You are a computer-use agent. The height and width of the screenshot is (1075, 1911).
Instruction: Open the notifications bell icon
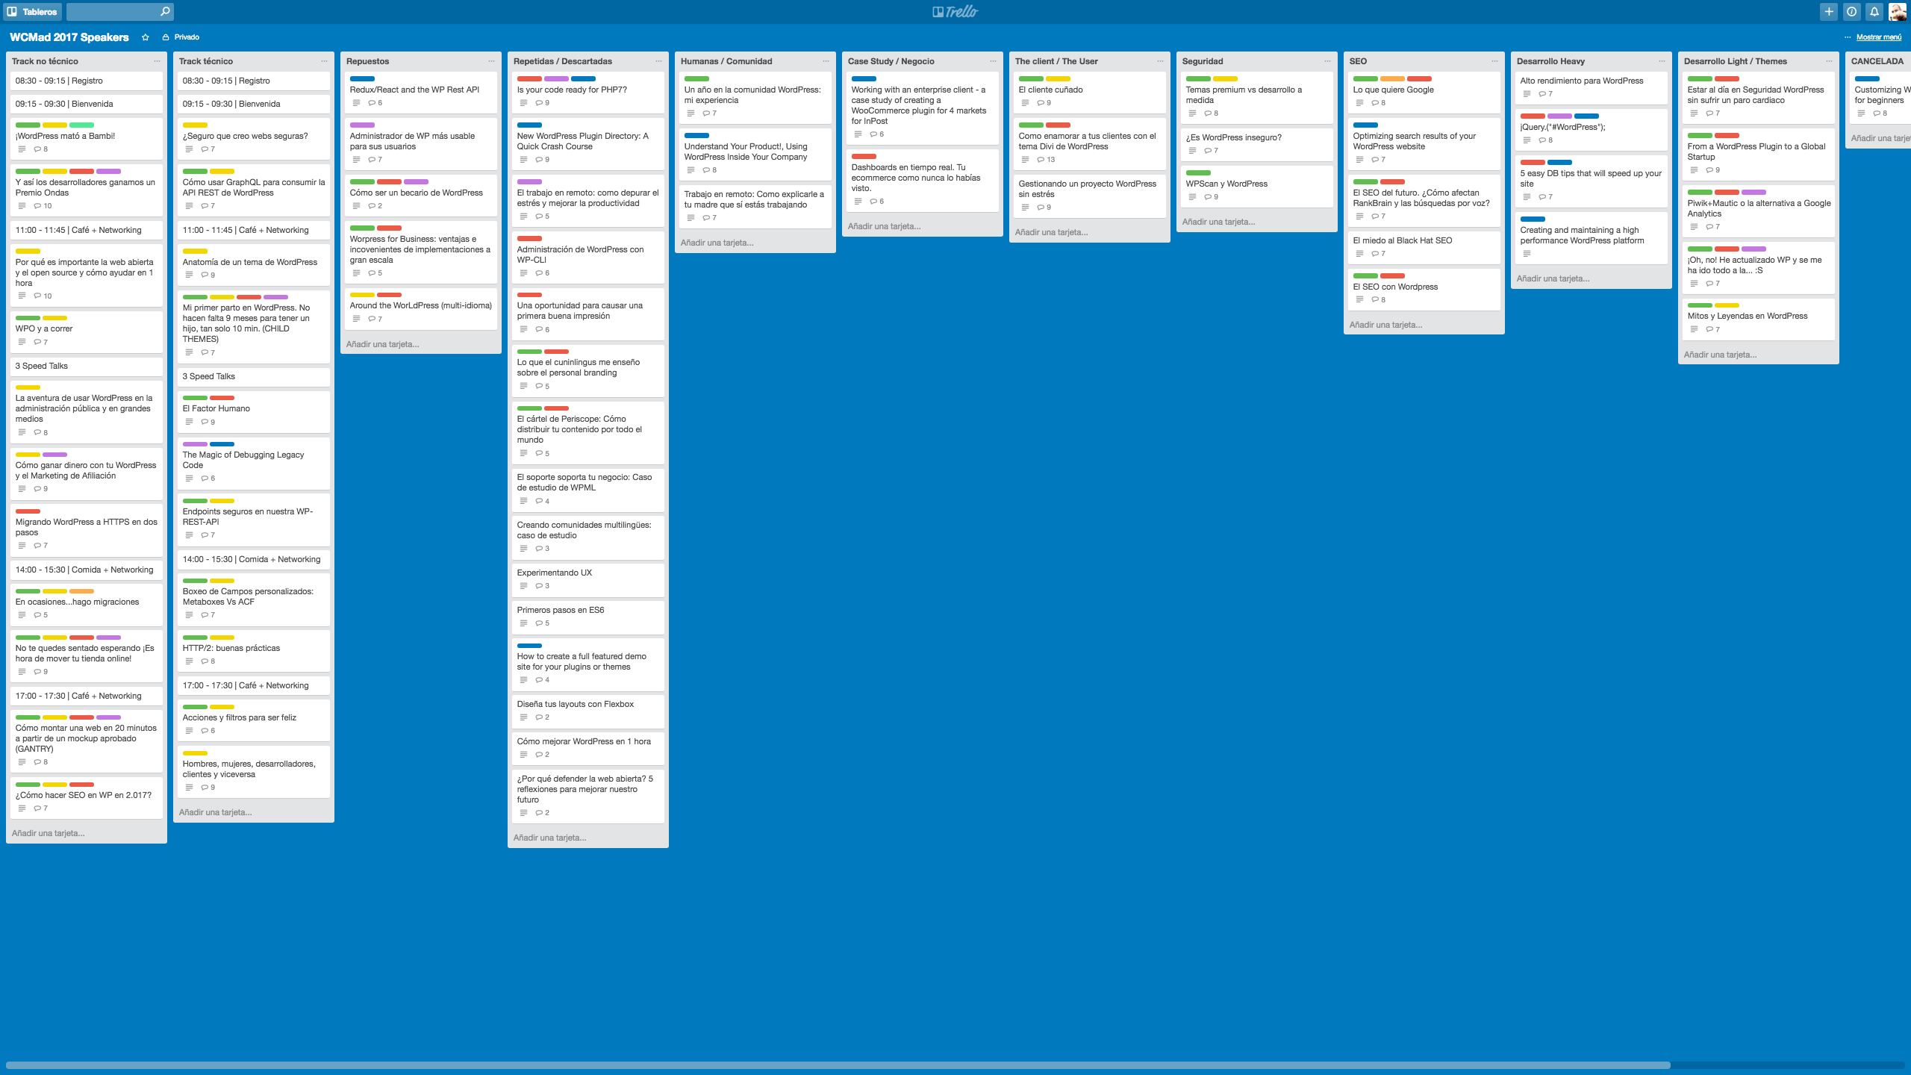click(x=1874, y=11)
